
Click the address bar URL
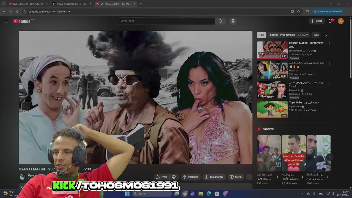click(x=50, y=12)
